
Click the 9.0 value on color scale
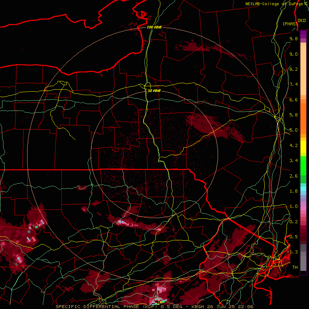(x=294, y=54)
